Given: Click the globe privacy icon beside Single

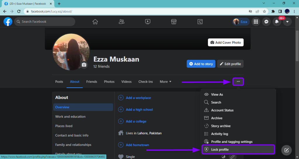Looking at the screenshot, I should click(223, 157).
